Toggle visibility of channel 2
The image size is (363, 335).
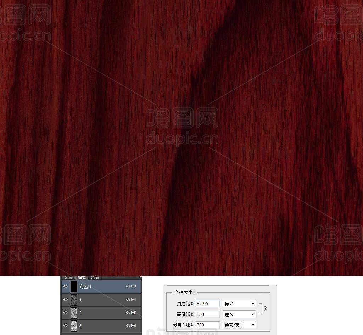point(66,313)
